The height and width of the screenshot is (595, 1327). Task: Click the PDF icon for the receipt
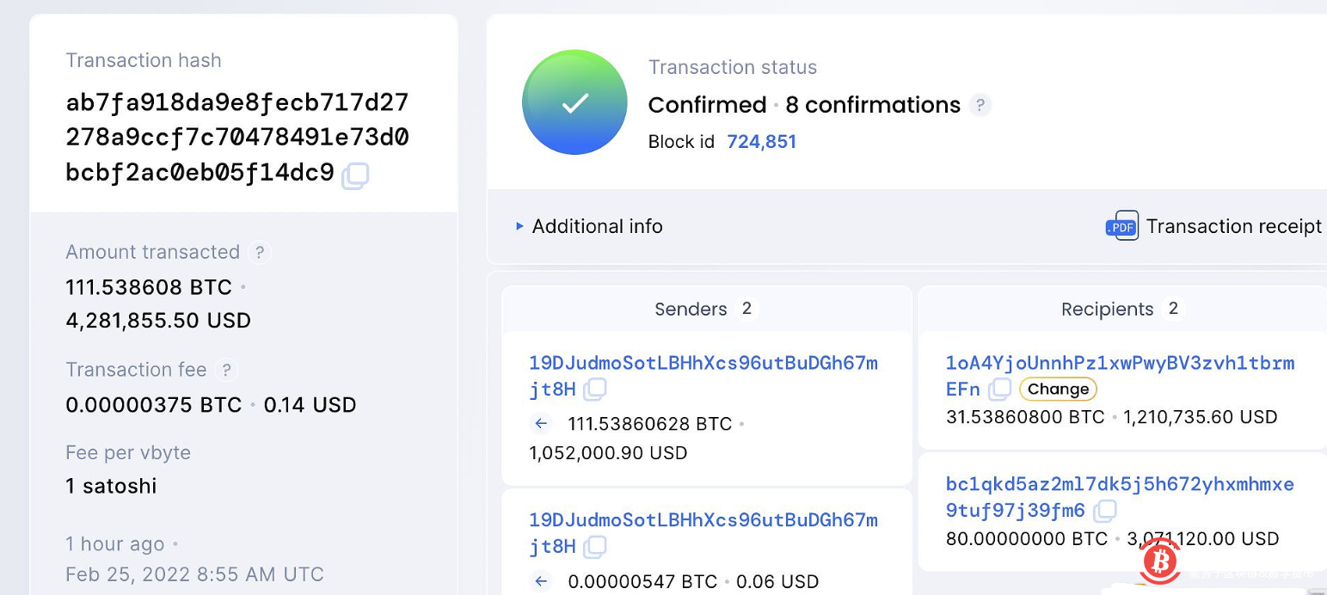point(1121,226)
